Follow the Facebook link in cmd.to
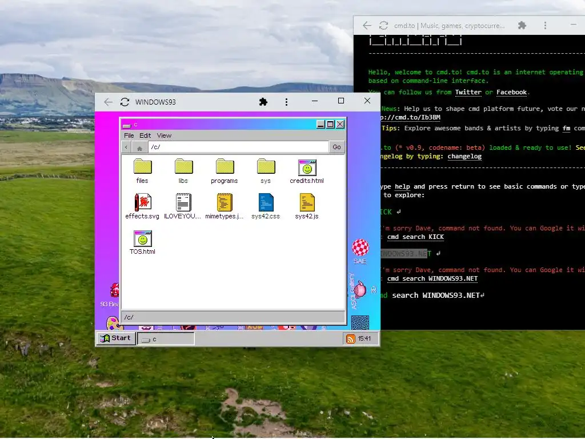 (511, 92)
